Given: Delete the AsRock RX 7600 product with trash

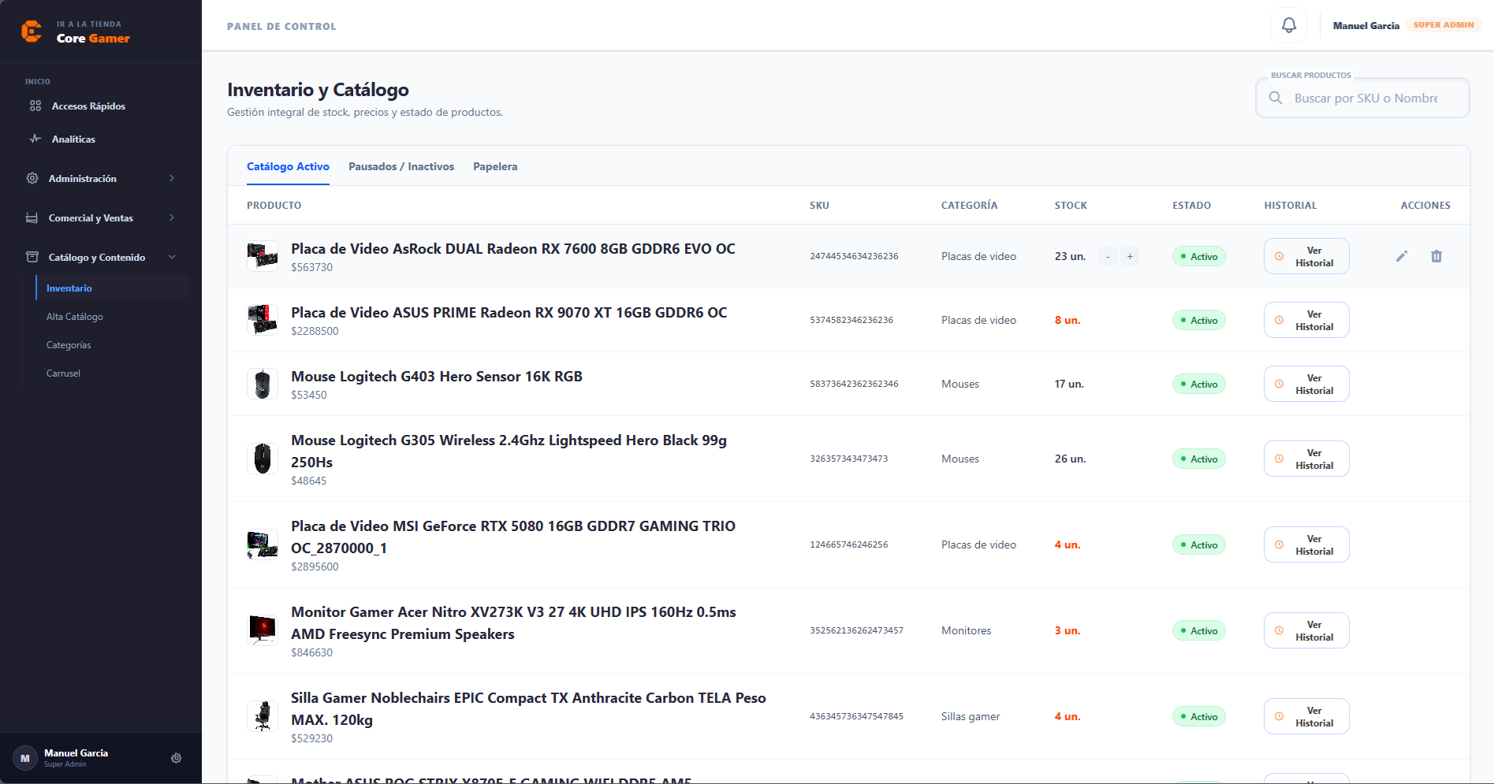Looking at the screenshot, I should [x=1436, y=256].
